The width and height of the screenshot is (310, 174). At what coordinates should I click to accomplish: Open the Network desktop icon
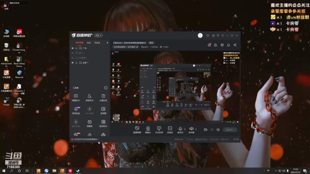(x=19, y=74)
